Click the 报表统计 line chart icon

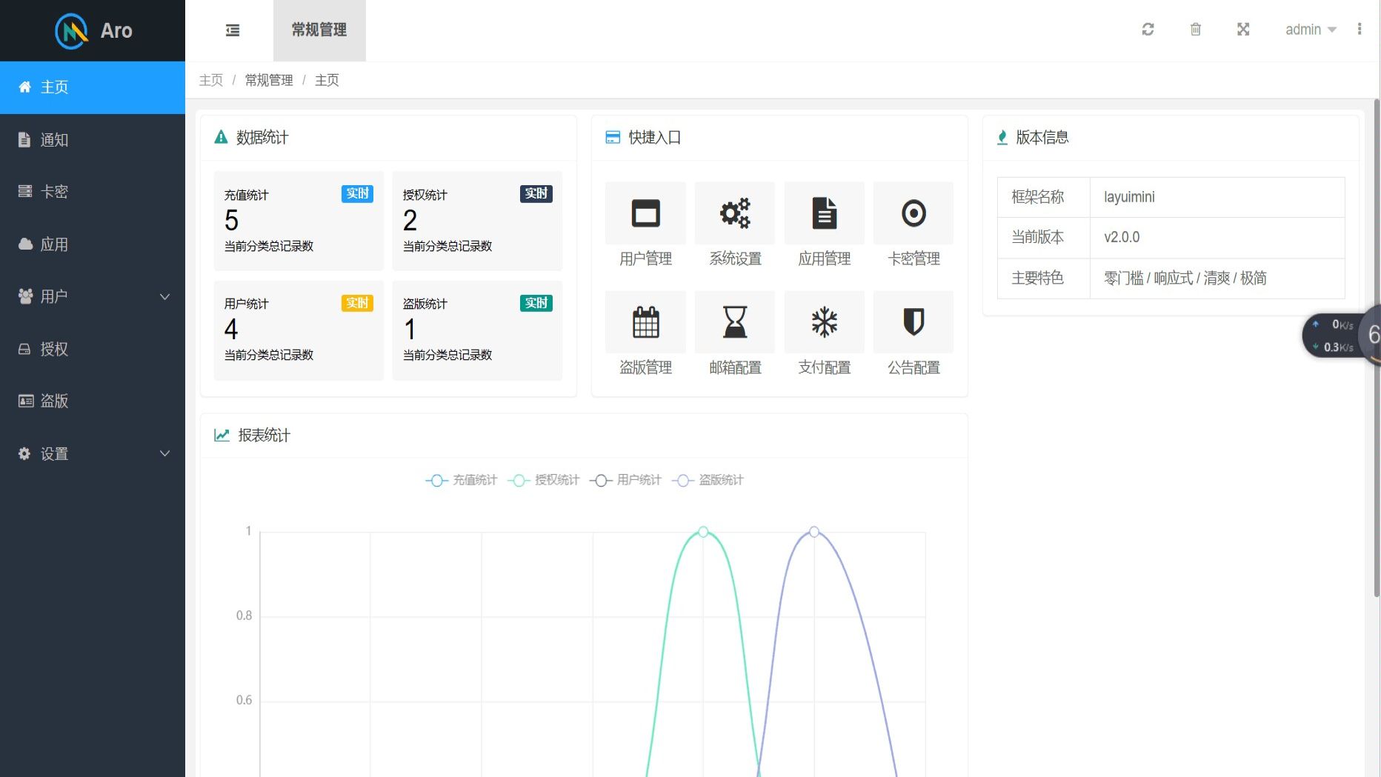point(222,435)
